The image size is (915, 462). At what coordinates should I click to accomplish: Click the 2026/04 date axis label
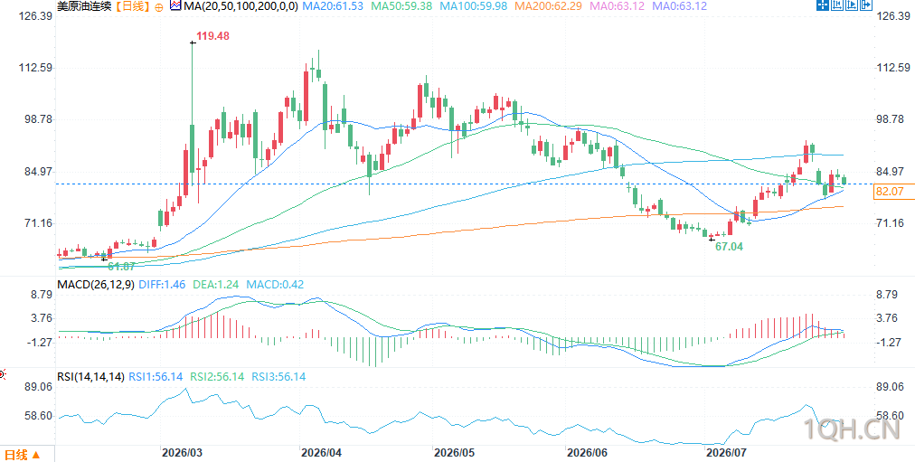(x=320, y=453)
